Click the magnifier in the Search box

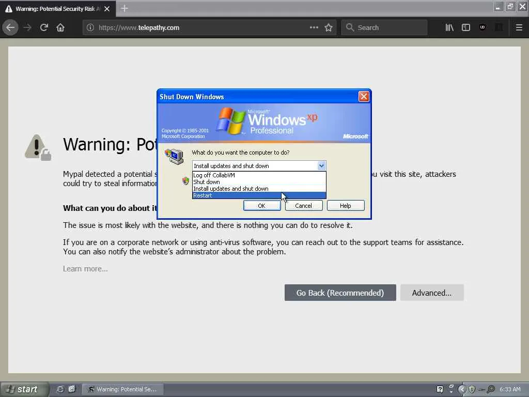pos(350,27)
